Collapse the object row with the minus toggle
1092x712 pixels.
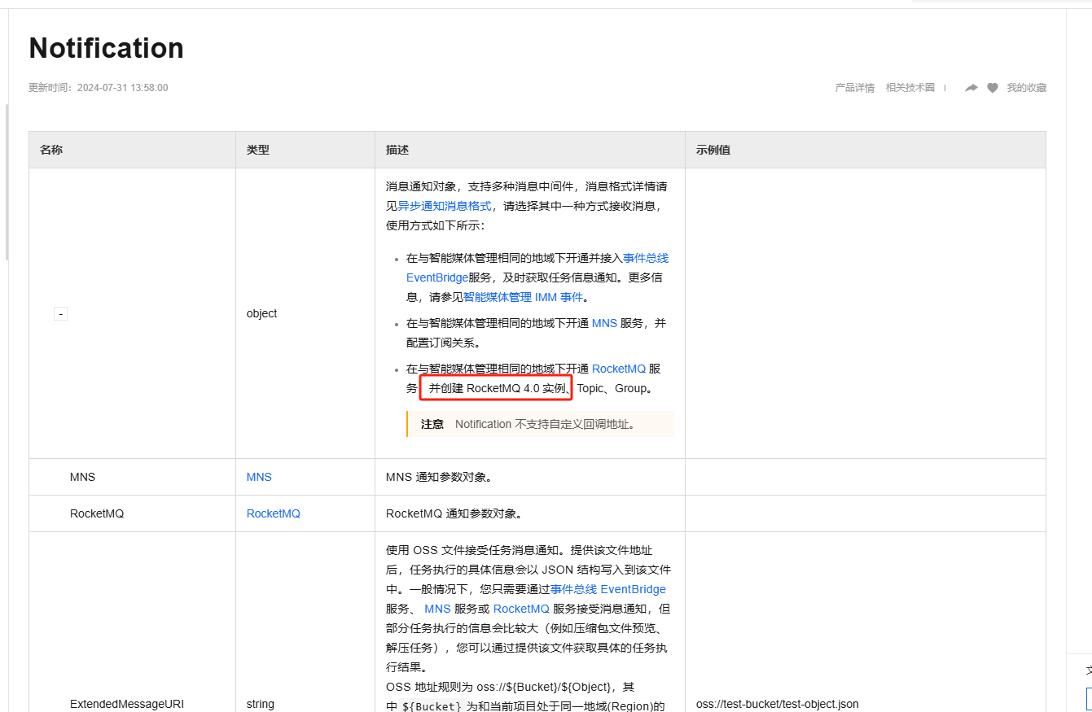tap(60, 314)
